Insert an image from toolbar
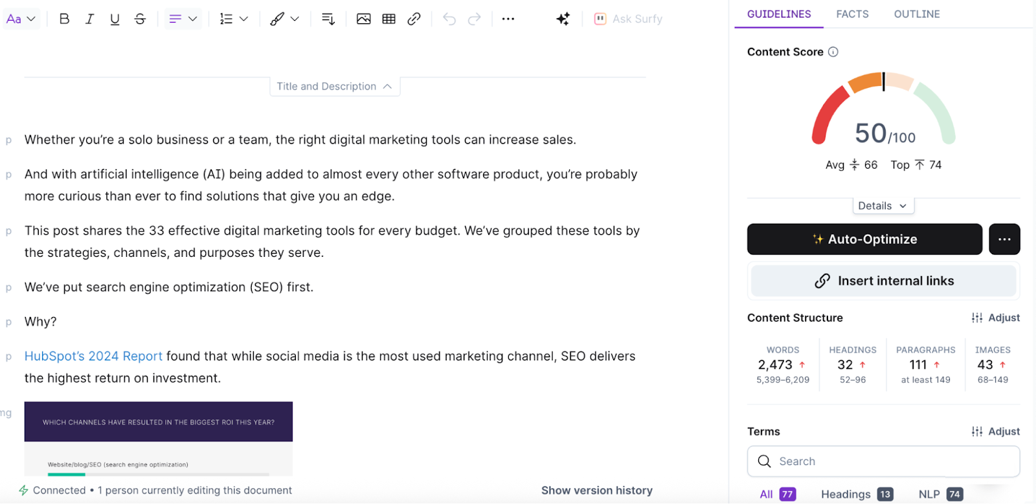This screenshot has width=1036, height=504. tap(364, 19)
